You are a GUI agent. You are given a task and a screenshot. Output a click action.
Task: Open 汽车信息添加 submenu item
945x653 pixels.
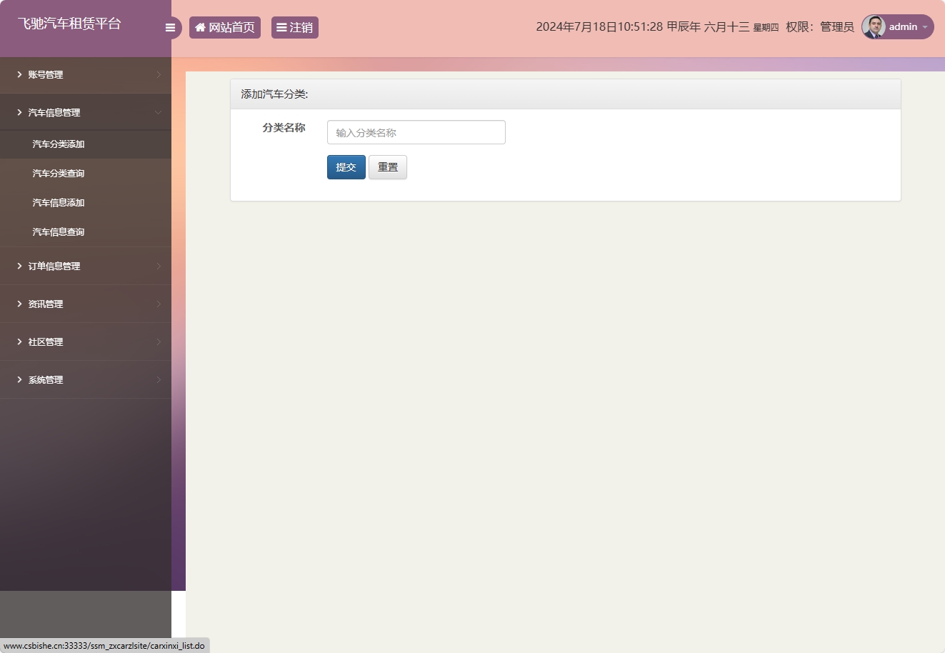click(x=86, y=203)
